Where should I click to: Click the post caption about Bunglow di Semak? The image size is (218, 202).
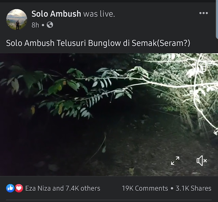click(98, 43)
